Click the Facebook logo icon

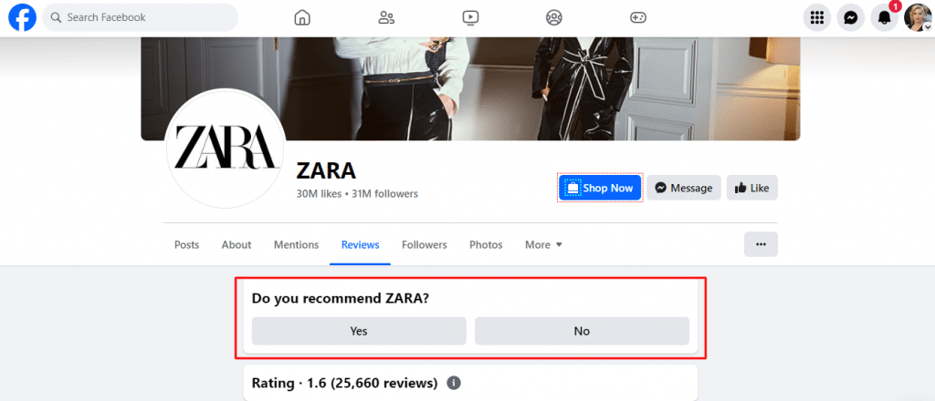22,17
